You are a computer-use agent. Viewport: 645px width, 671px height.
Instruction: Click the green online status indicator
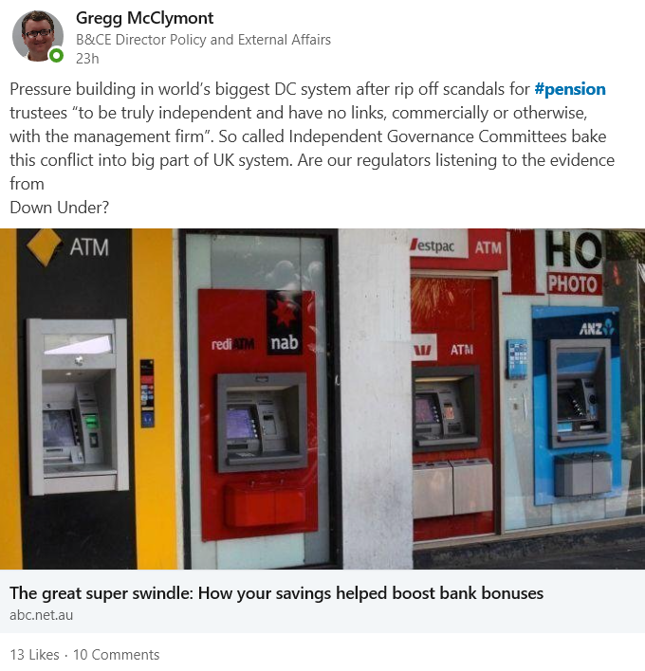56,55
